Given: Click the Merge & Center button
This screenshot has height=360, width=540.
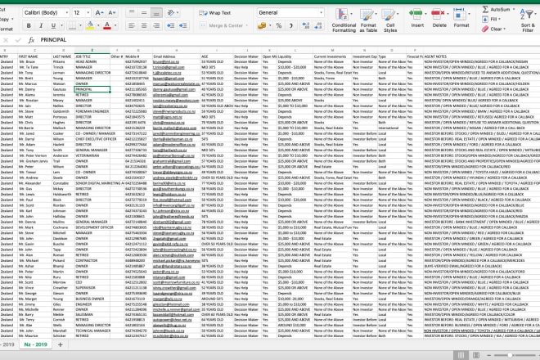Looking at the screenshot, I should (221, 25).
